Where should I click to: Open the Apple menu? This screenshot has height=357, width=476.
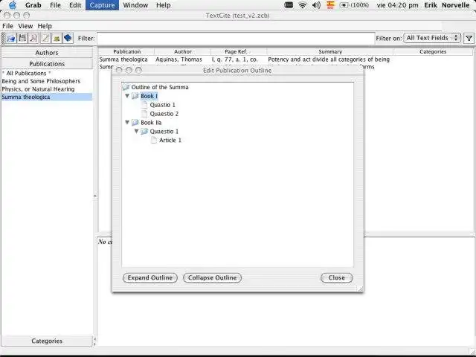click(13, 5)
